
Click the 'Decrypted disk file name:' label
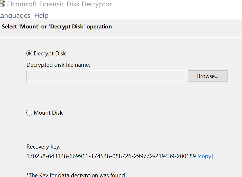[x=58, y=65]
